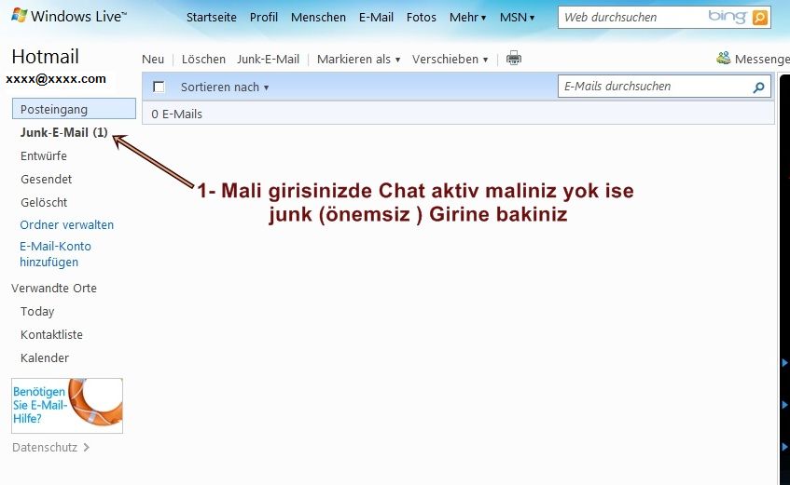Expand the Mehr dropdown
Viewport: 790px width, 485px height.
click(467, 17)
